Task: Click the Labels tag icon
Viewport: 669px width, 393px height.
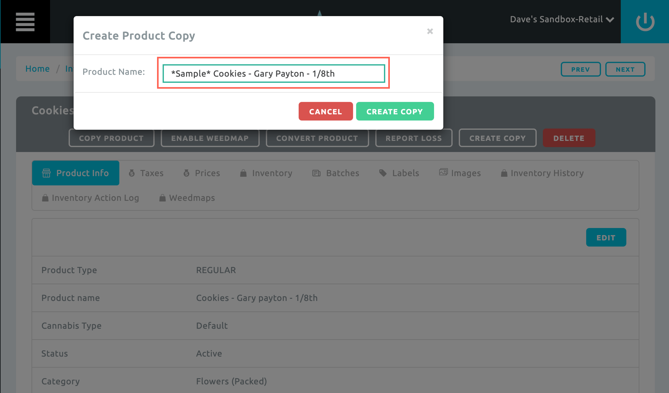Action: pos(383,173)
